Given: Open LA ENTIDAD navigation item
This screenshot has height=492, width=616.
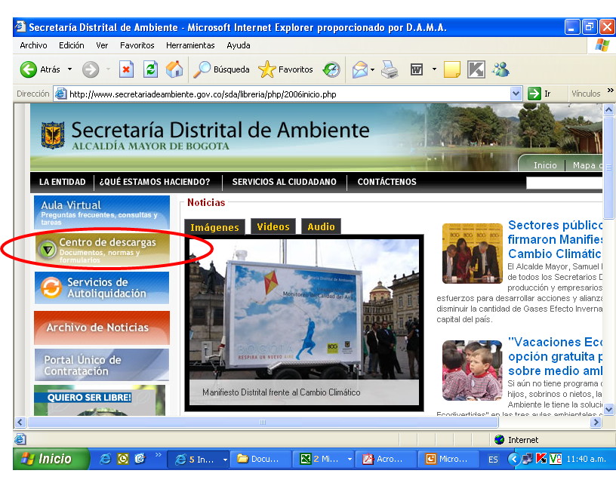Looking at the screenshot, I should pyautogui.click(x=62, y=182).
